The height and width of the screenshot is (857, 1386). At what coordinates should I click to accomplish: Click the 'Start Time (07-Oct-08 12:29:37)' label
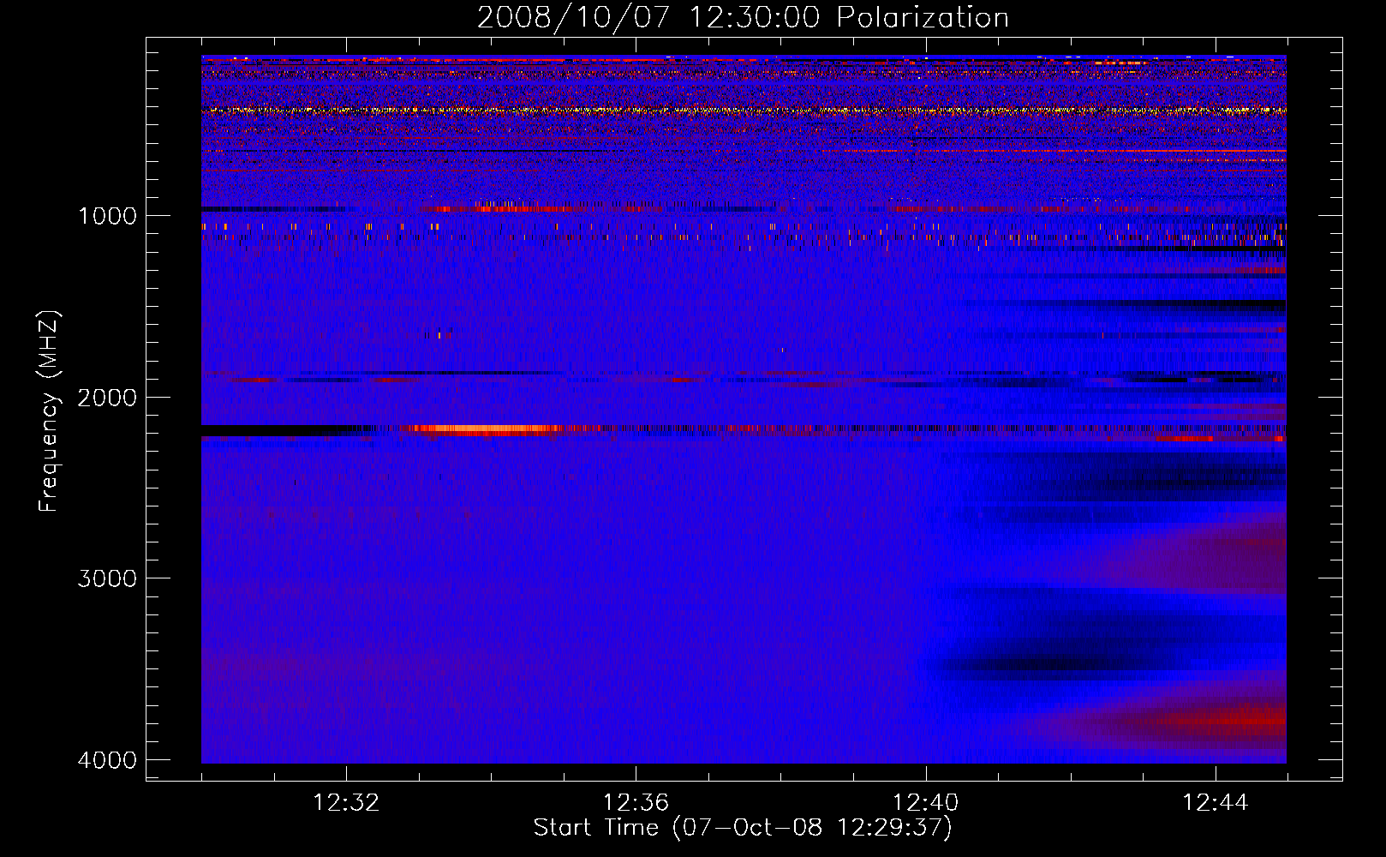(x=743, y=828)
